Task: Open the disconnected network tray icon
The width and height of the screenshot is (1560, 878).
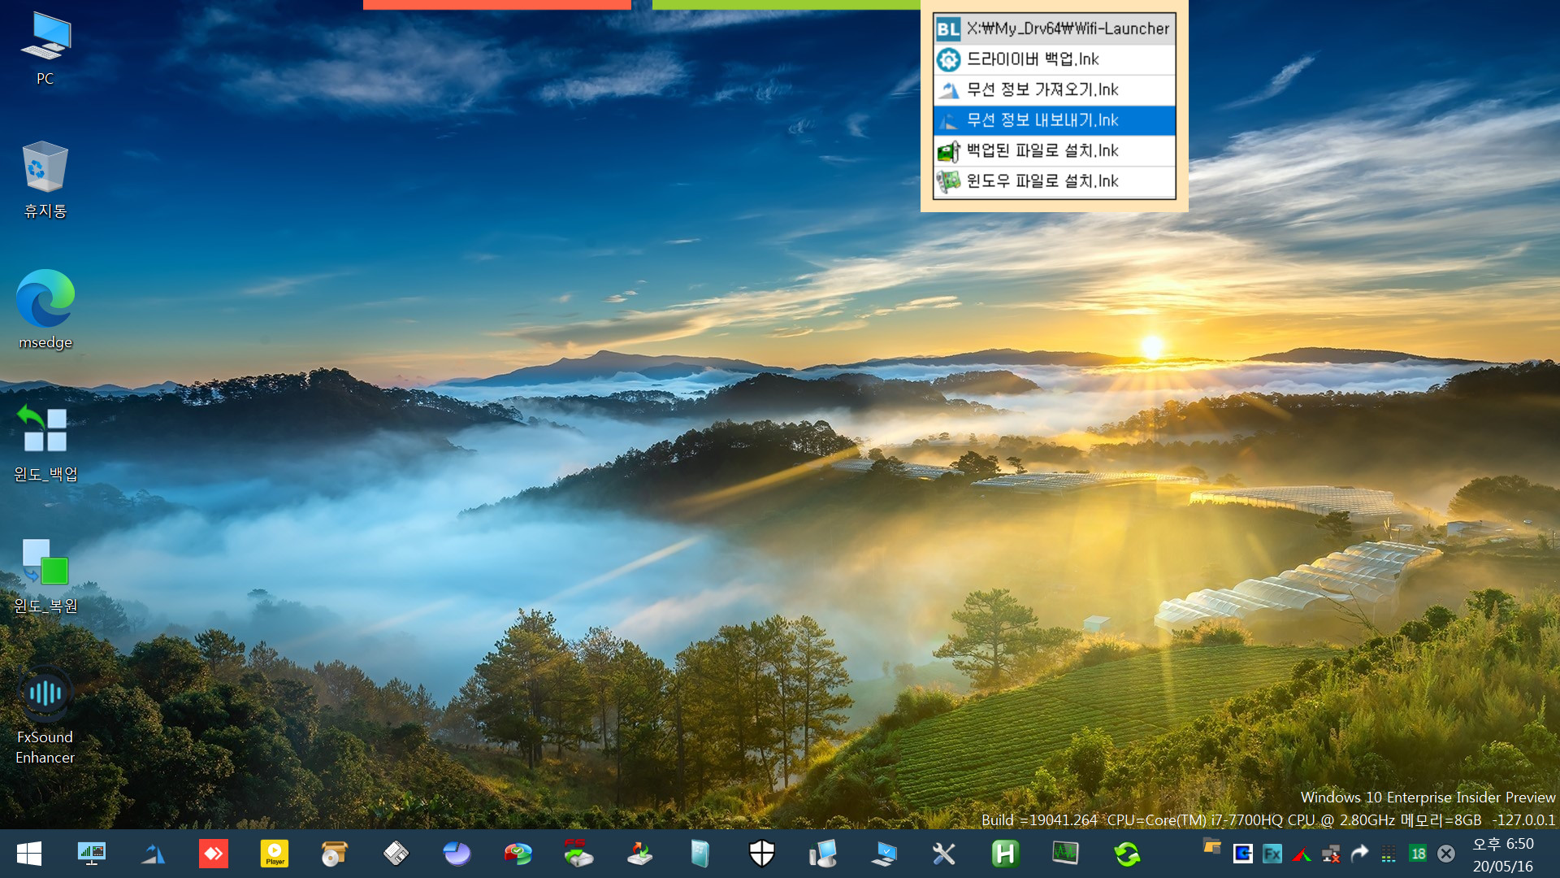Action: (1330, 854)
